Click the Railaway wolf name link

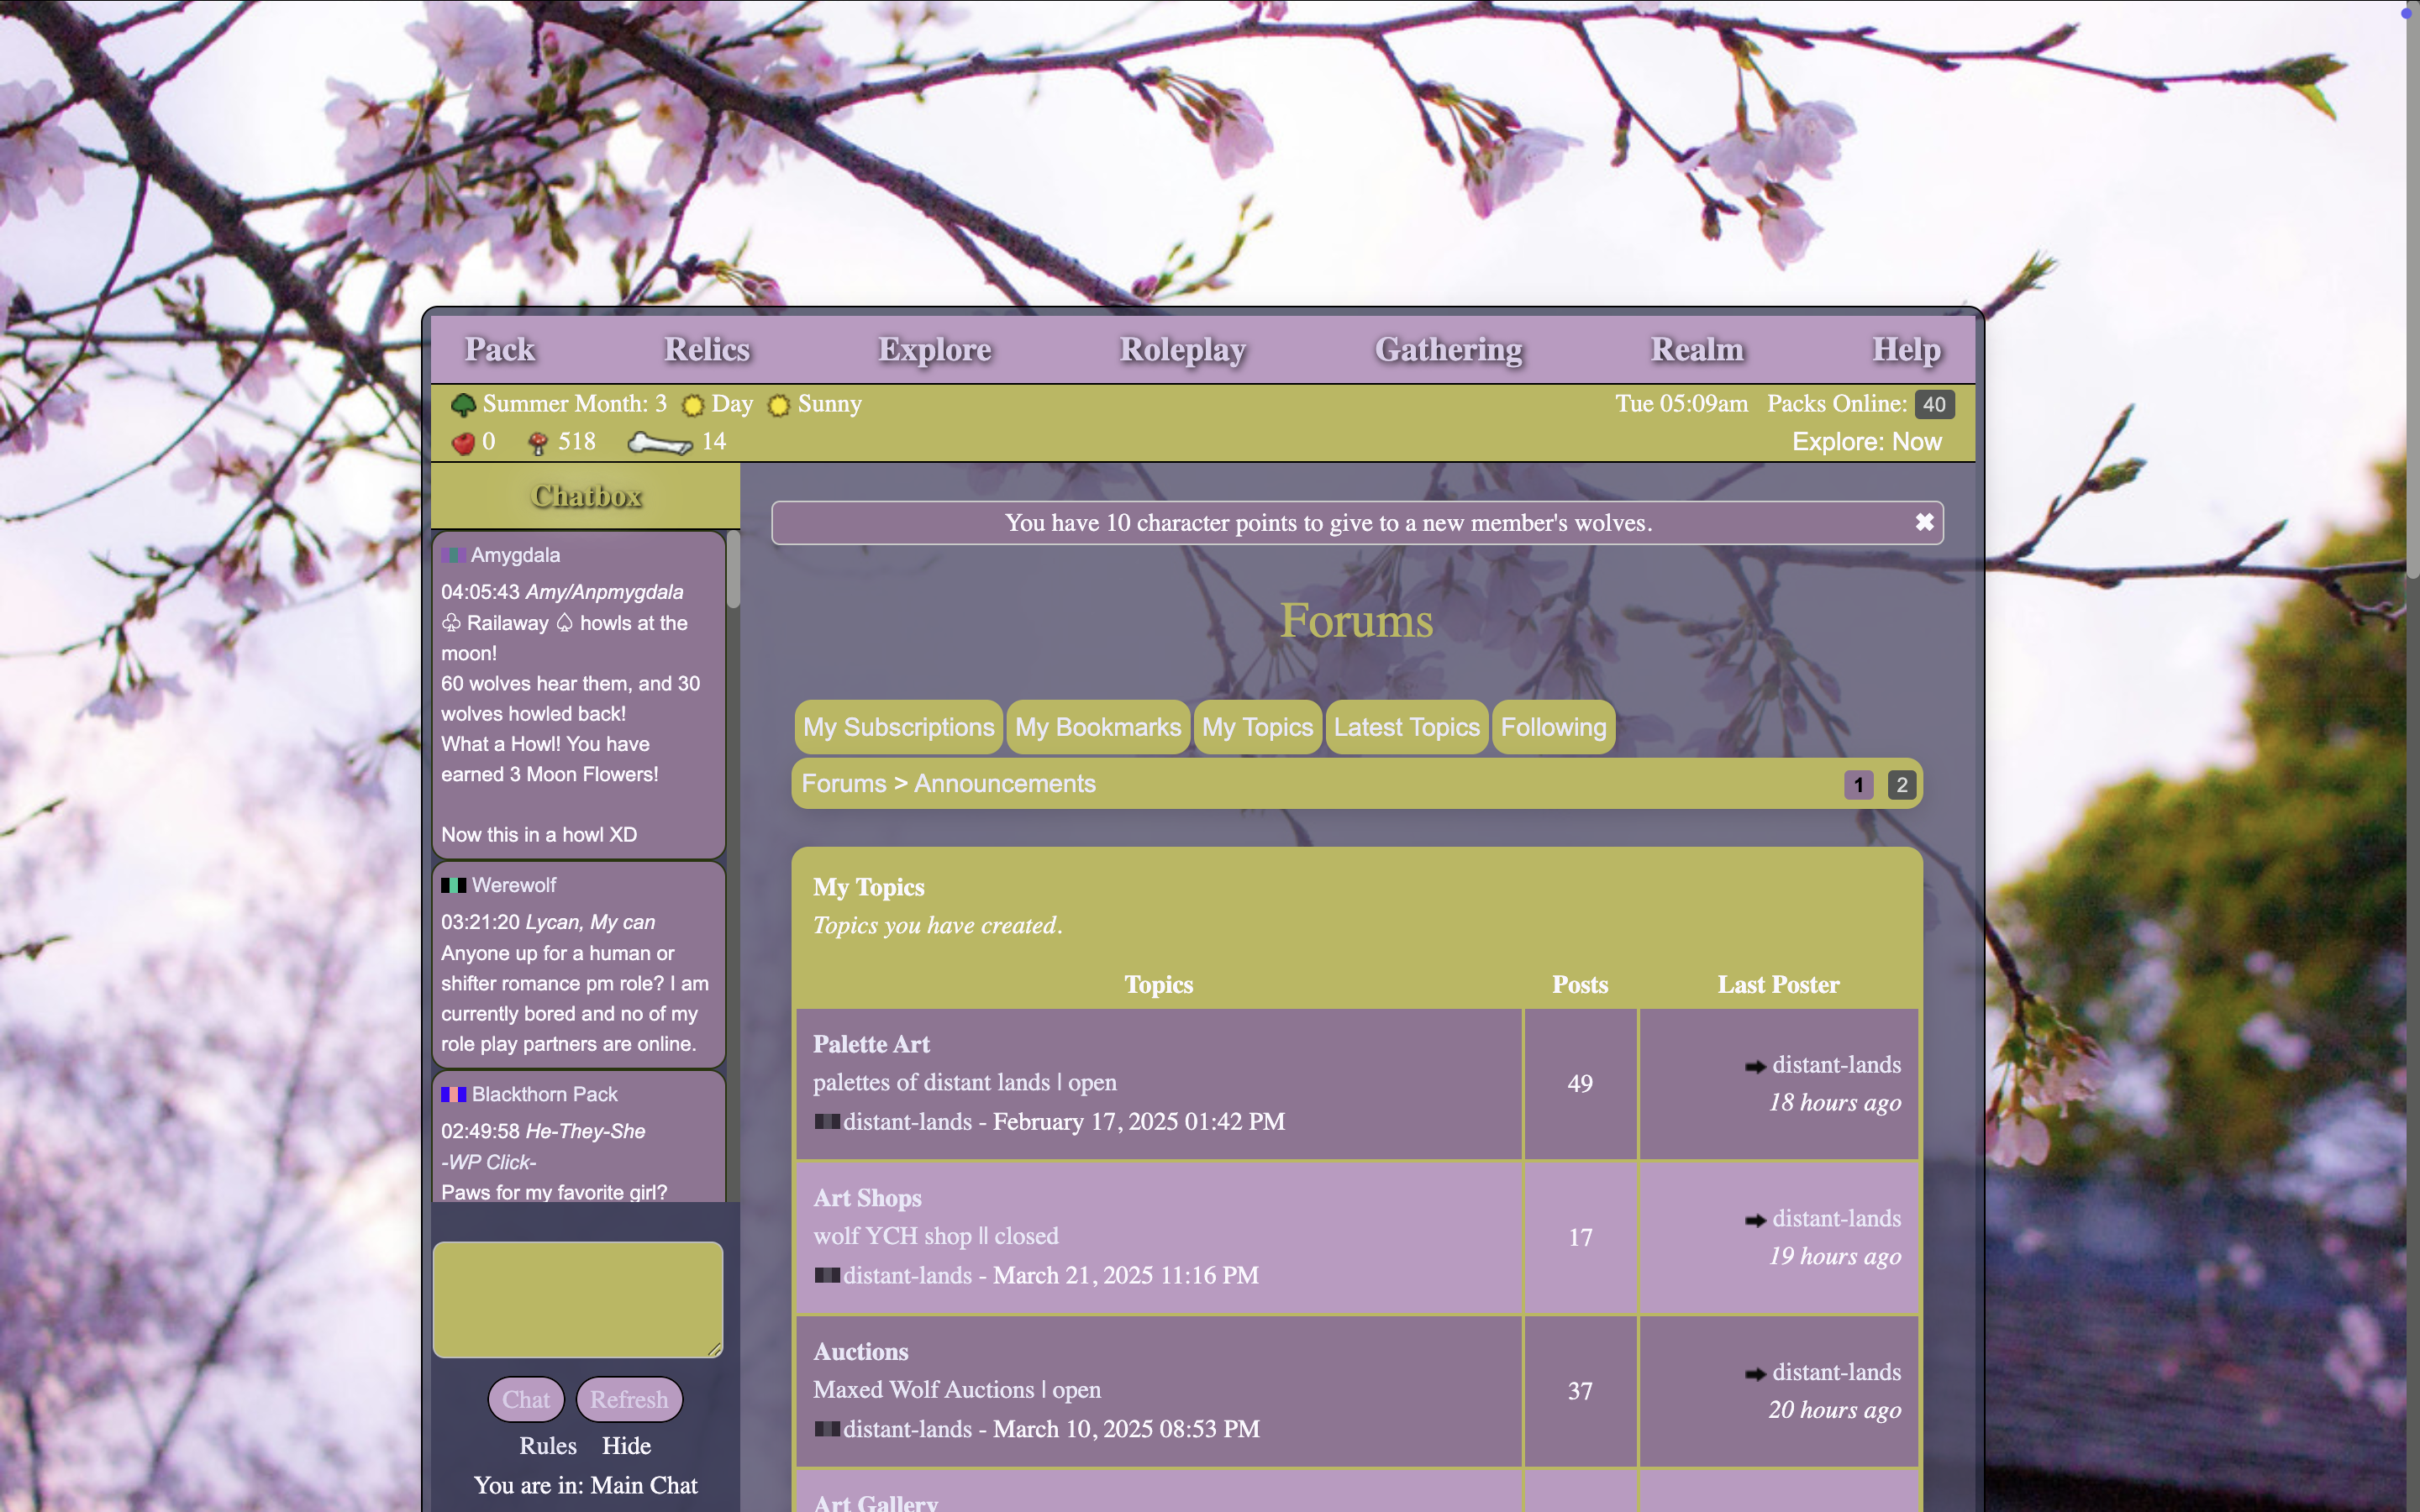(x=507, y=623)
